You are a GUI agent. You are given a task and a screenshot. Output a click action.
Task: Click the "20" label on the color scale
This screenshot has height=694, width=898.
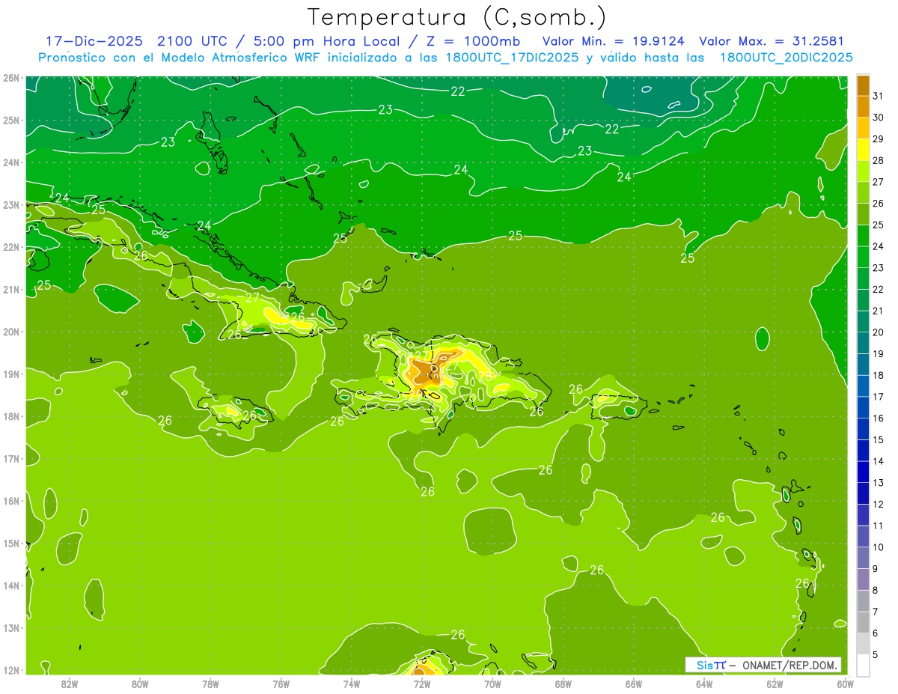[x=879, y=332]
